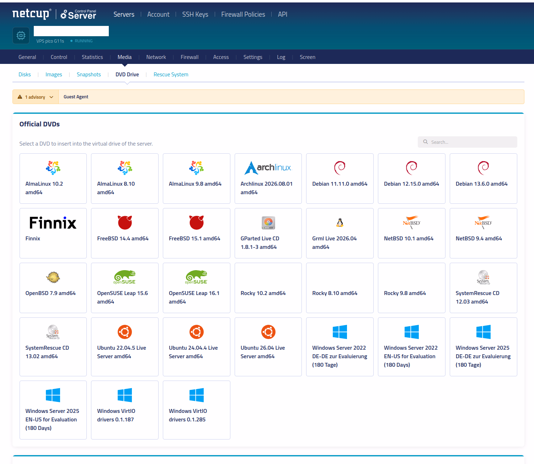
Task: Click the AlmaLinux 10.2 amd64 logo
Action: coord(53,168)
